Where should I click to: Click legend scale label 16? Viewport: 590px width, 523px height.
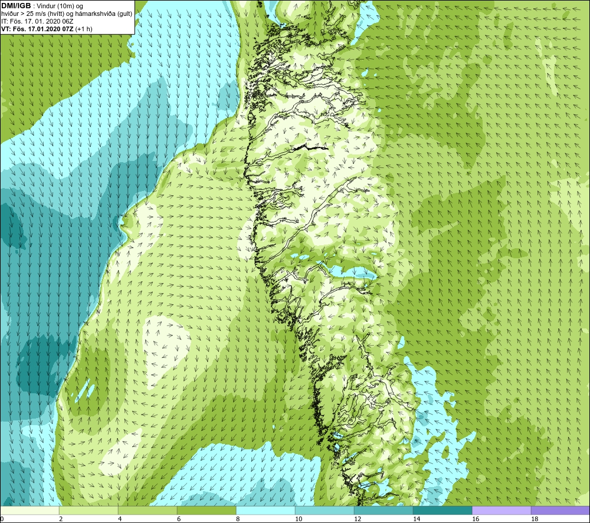click(x=476, y=519)
